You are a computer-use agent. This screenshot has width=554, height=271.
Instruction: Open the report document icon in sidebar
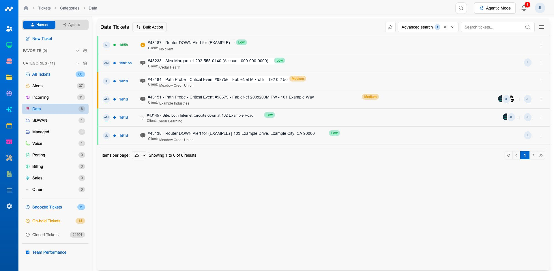pyautogui.click(x=9, y=174)
